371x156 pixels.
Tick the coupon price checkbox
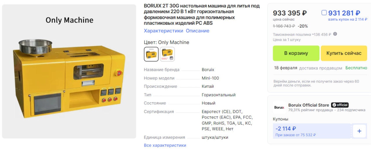(x=324, y=13)
